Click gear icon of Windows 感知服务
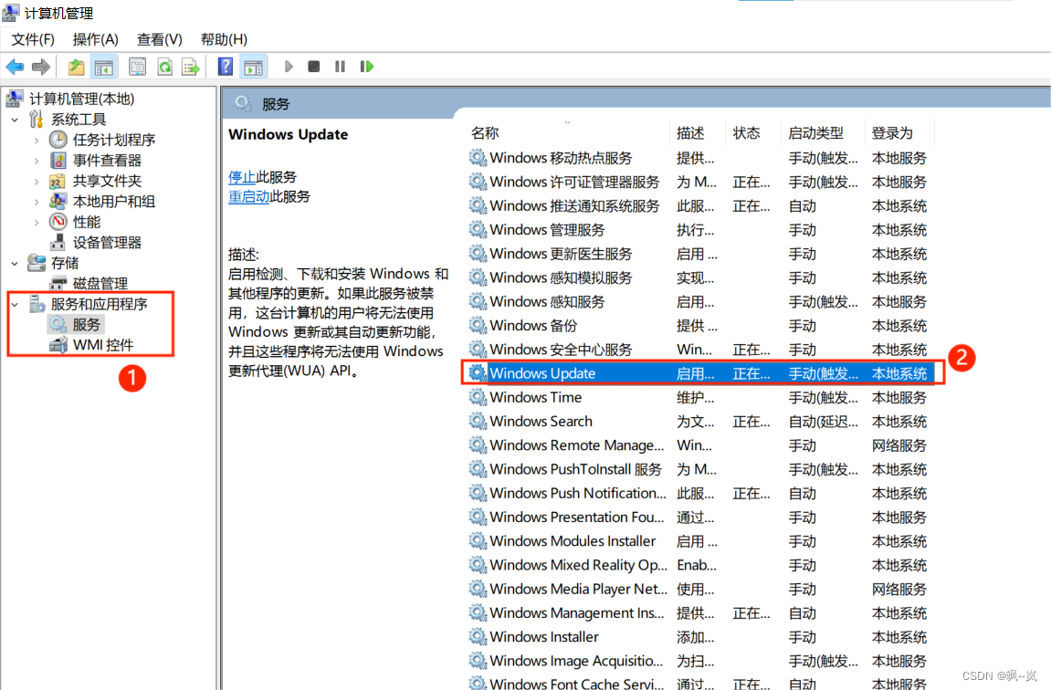Screen dimensions: 1051x690 pyautogui.click(x=478, y=301)
